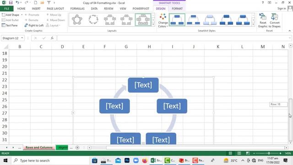Switch to Page Layout view icon
Image resolution: width=293 pixels, height=165 pixels.
coord(239,153)
